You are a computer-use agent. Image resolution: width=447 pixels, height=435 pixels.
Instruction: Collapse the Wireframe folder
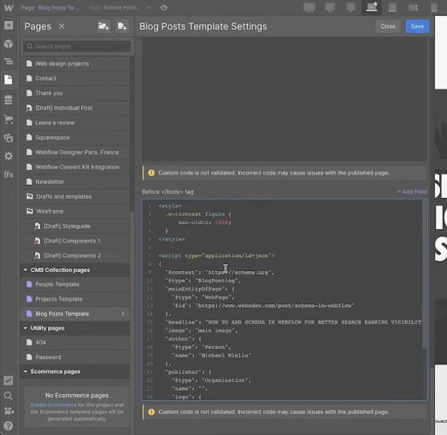pos(75,211)
